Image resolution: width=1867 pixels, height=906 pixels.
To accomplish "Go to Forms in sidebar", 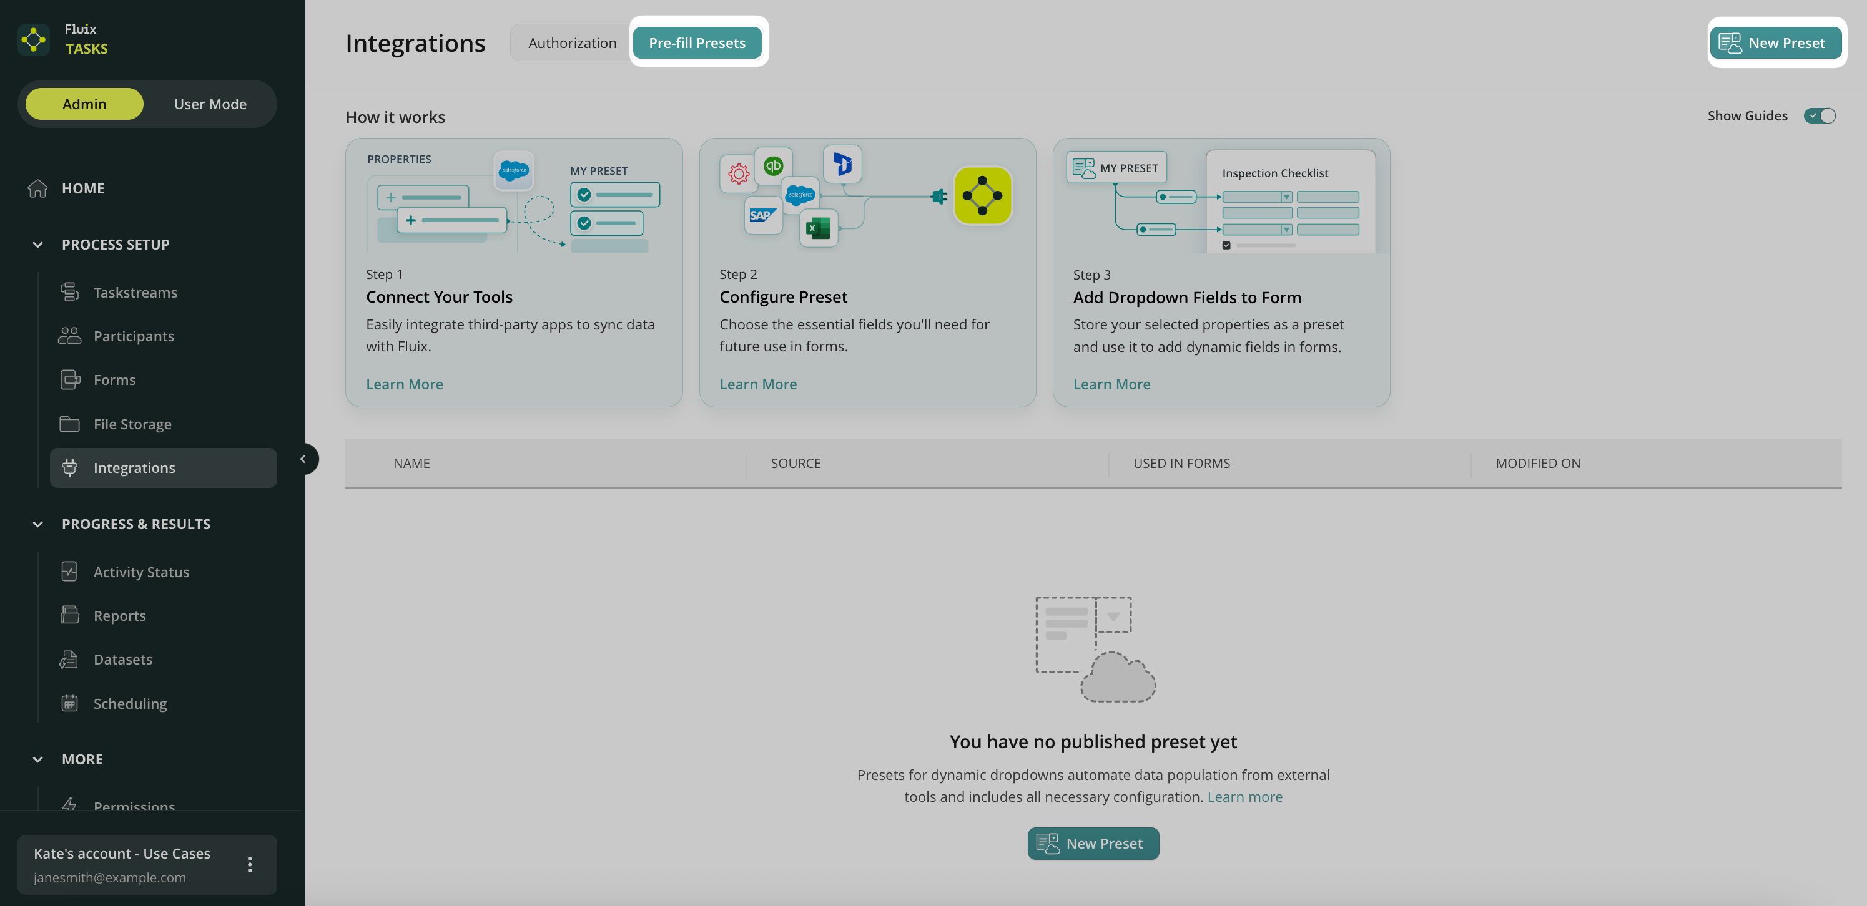I will tap(114, 380).
